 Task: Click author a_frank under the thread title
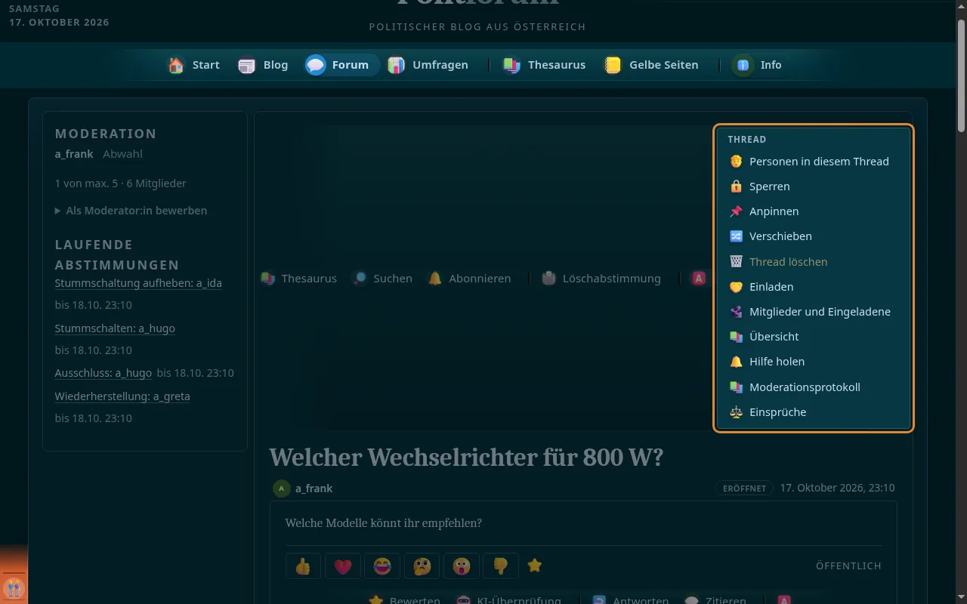314,488
